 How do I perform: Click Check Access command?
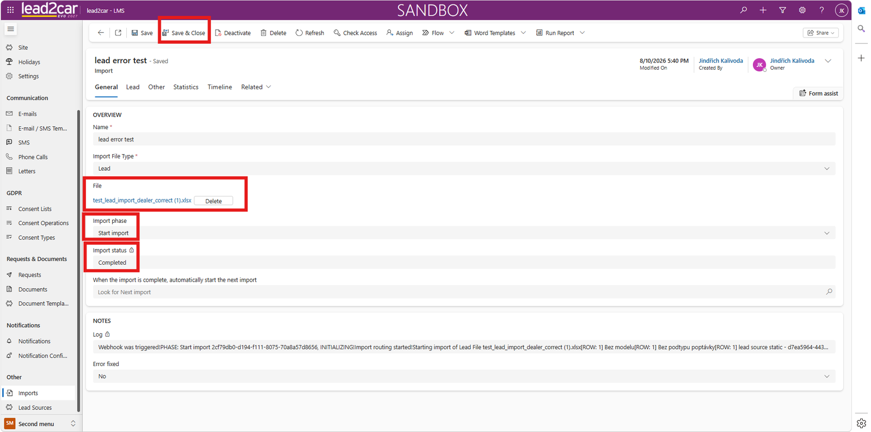click(x=355, y=33)
